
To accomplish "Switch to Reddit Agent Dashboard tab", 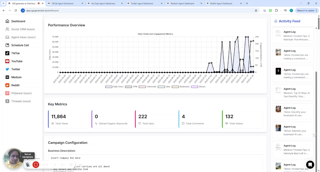I will pos(221,3).
